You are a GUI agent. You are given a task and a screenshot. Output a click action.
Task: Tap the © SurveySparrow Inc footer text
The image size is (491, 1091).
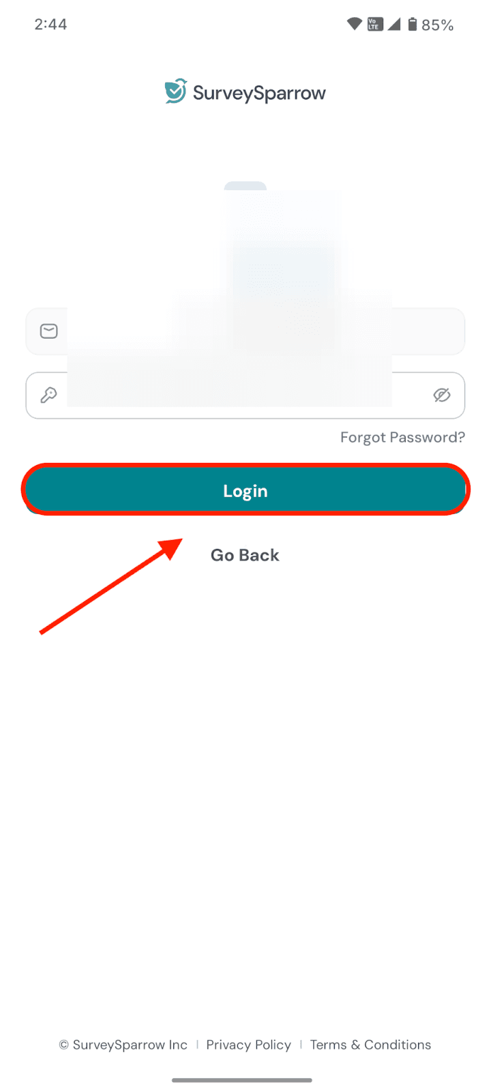(x=123, y=1045)
